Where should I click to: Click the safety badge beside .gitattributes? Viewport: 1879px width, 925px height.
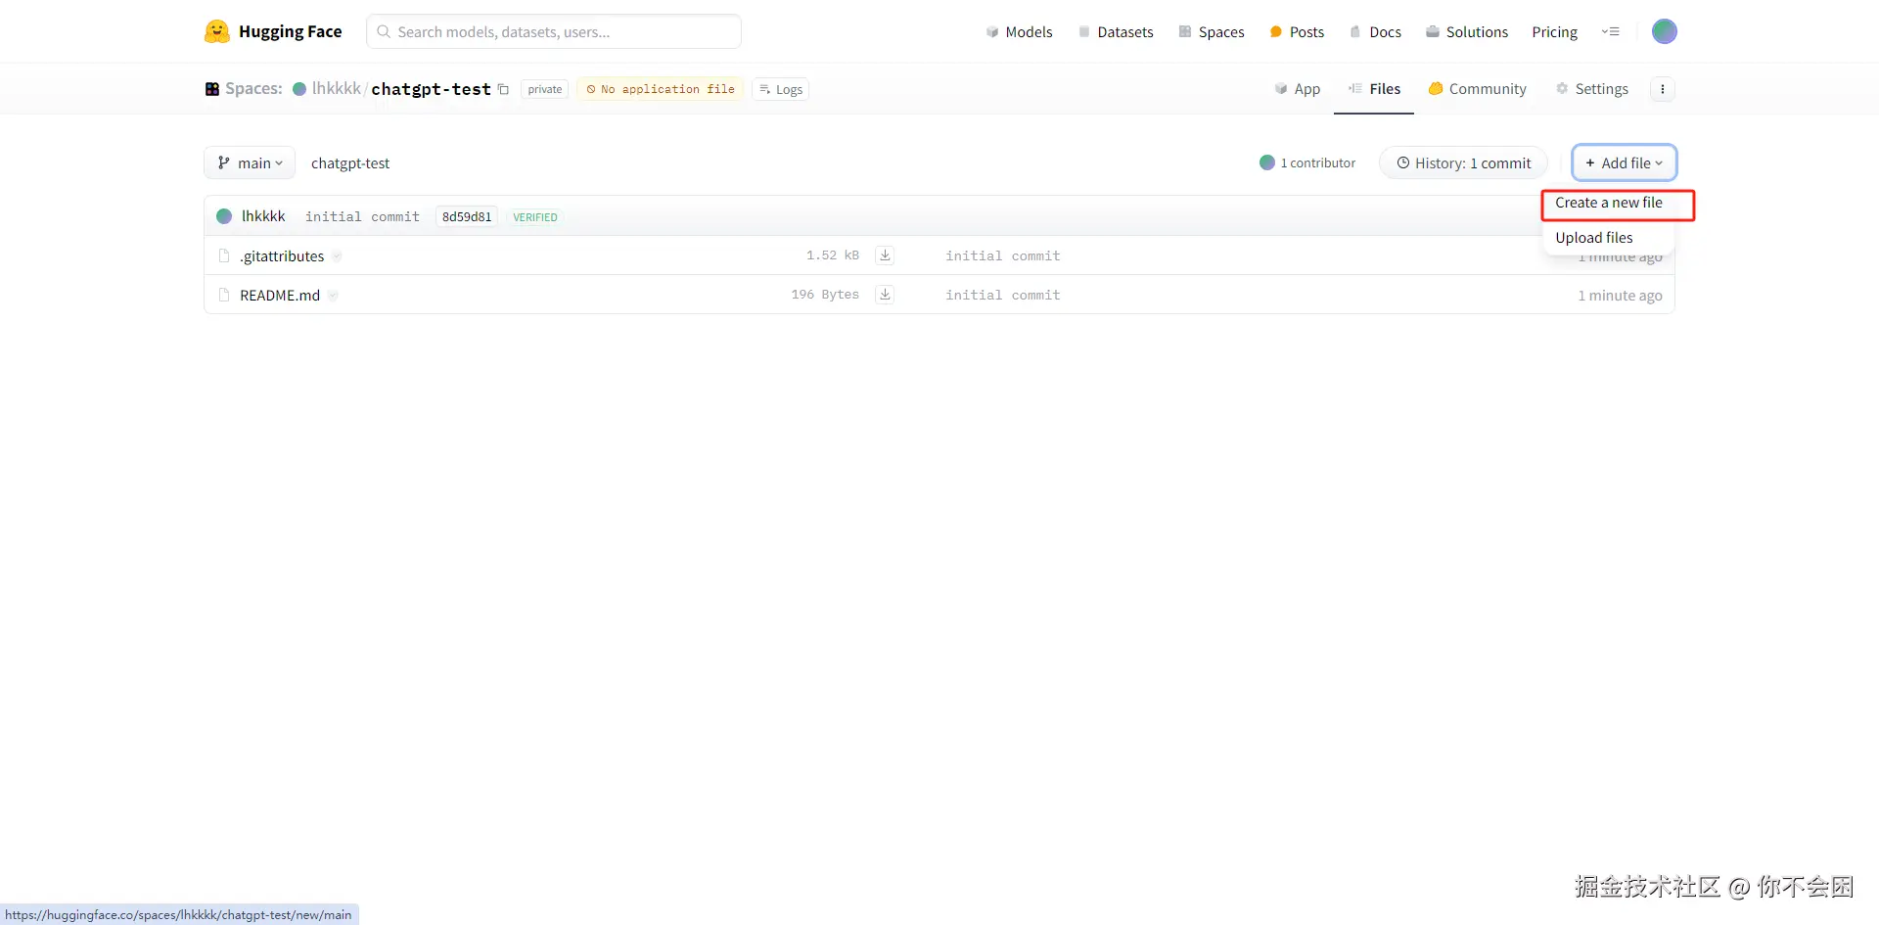point(337,256)
